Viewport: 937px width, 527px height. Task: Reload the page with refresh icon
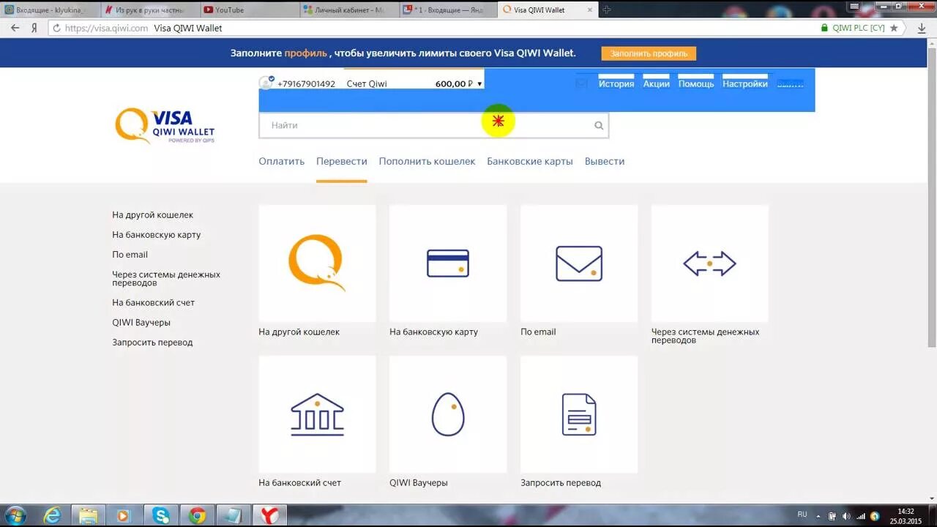(56, 28)
